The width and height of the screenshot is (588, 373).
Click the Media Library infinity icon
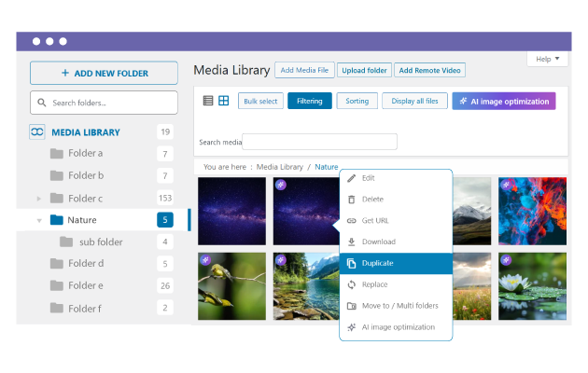pos(37,132)
